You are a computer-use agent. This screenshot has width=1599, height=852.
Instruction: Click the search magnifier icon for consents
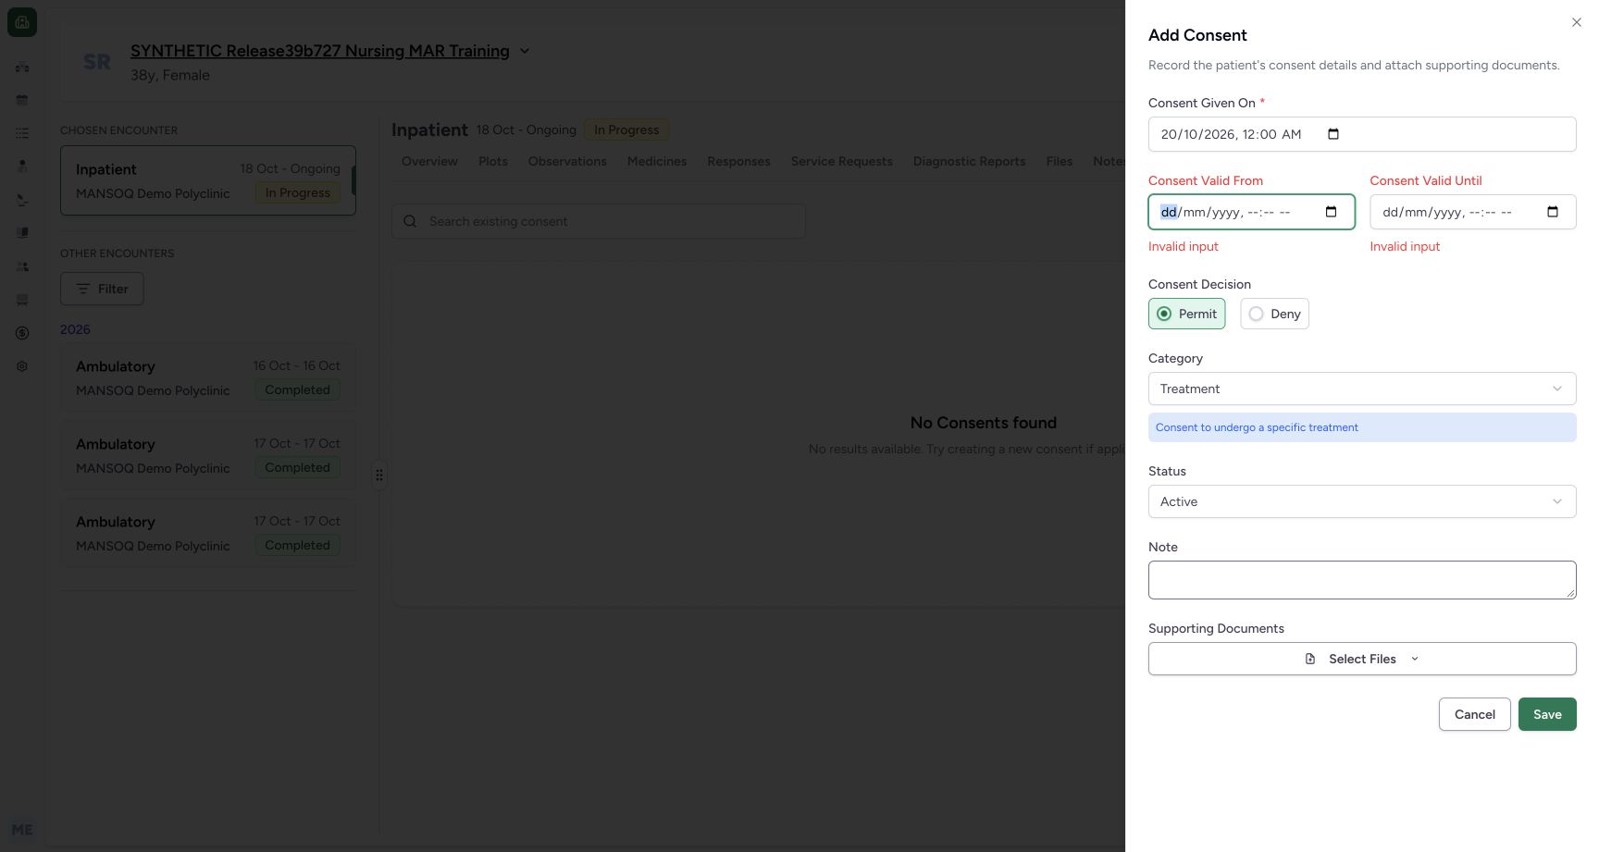(x=410, y=221)
